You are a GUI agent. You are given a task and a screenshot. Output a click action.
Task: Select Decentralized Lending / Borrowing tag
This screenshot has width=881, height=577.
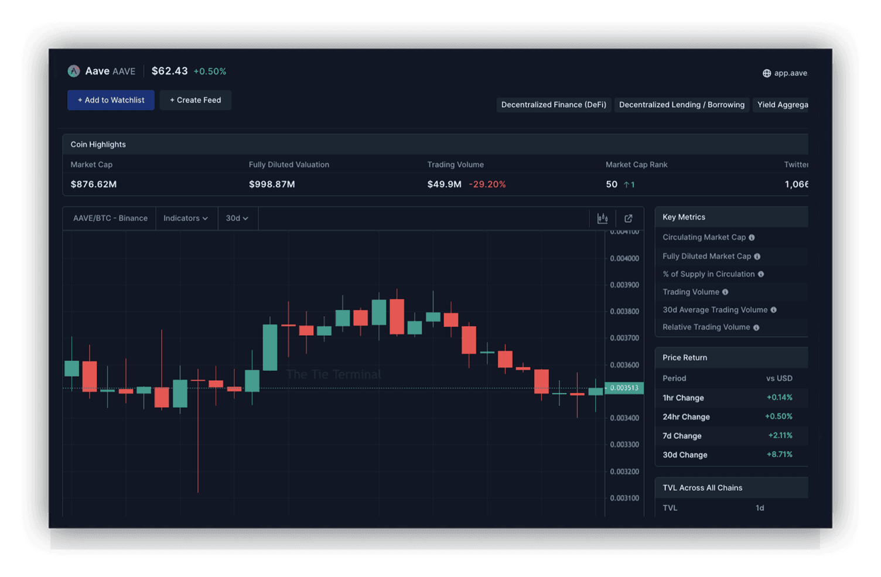coord(682,105)
